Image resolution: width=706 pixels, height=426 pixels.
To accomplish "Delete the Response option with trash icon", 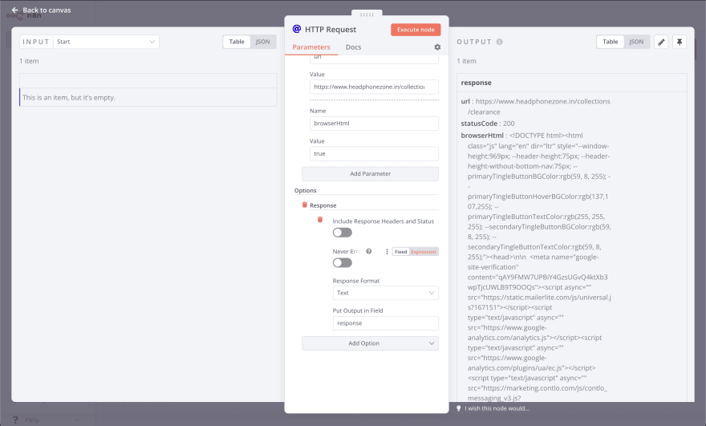I will pyautogui.click(x=304, y=205).
